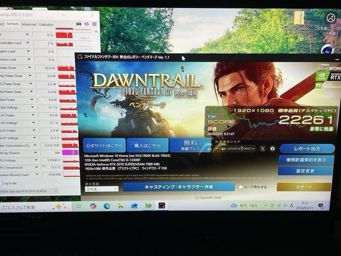The image size is (341, 256).
Task: Click 無料体験プレイ free trial button
Action: point(190,145)
